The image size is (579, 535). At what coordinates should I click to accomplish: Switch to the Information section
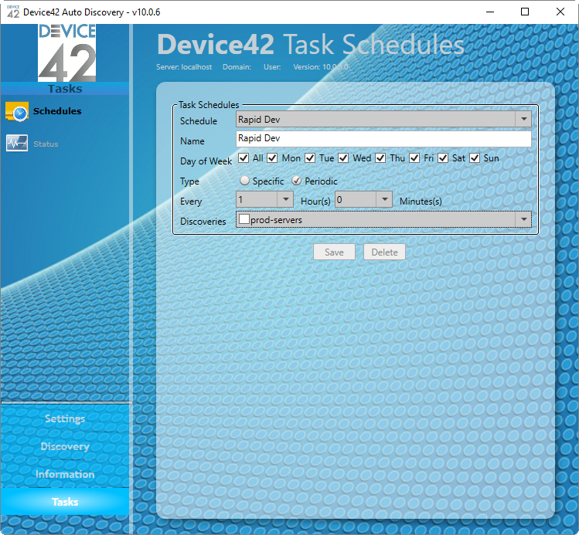65,474
